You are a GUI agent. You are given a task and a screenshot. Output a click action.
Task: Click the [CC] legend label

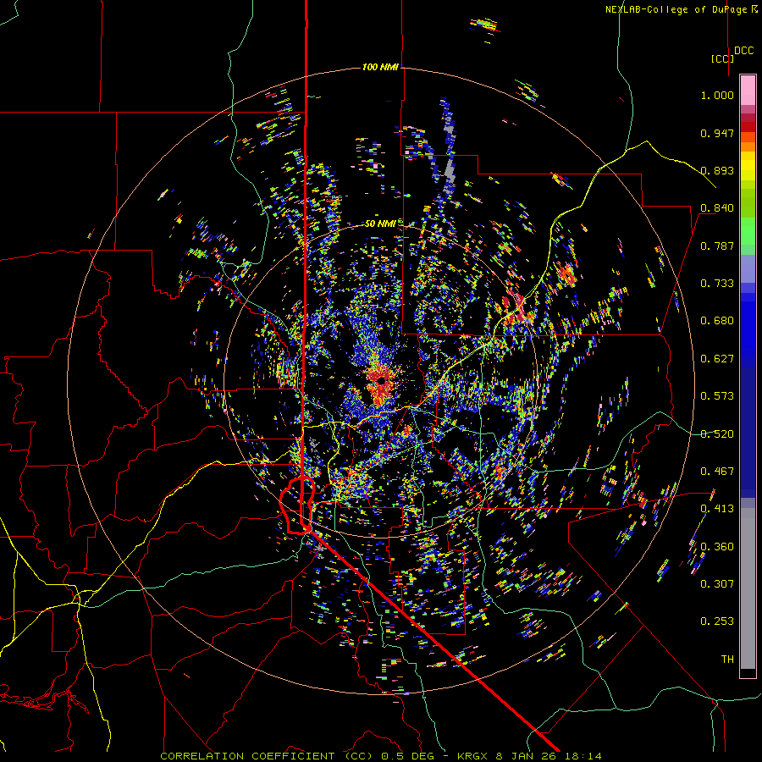click(x=722, y=58)
